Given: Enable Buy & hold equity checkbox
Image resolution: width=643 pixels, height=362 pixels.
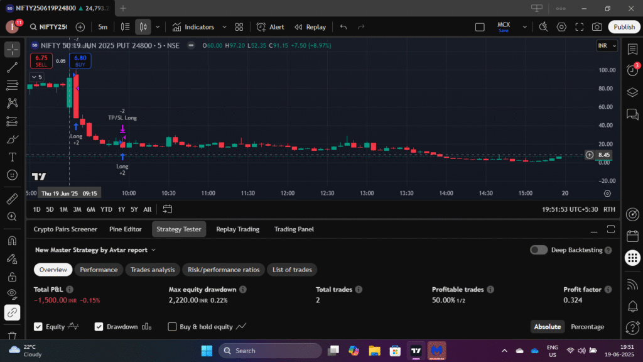Looking at the screenshot, I should [x=172, y=327].
